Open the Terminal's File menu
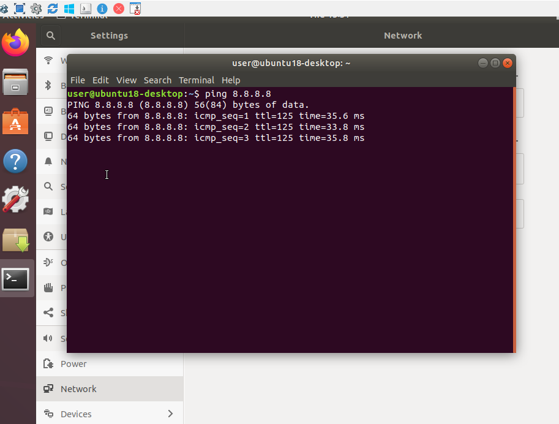 click(77, 80)
